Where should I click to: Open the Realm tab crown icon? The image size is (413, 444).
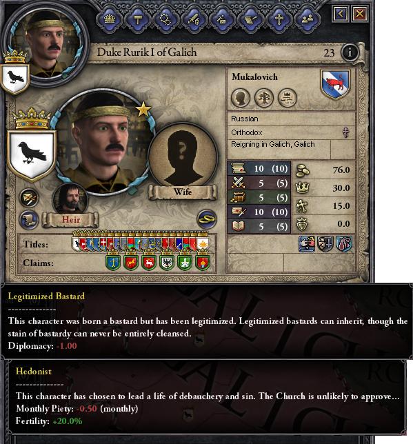pos(110,19)
